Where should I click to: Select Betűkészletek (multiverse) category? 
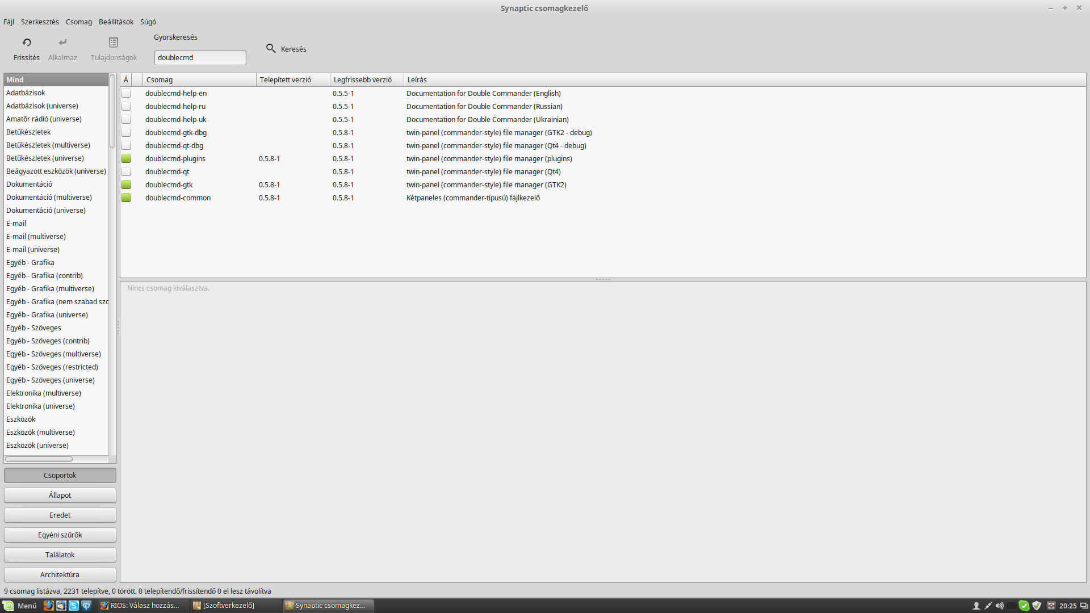(56, 145)
